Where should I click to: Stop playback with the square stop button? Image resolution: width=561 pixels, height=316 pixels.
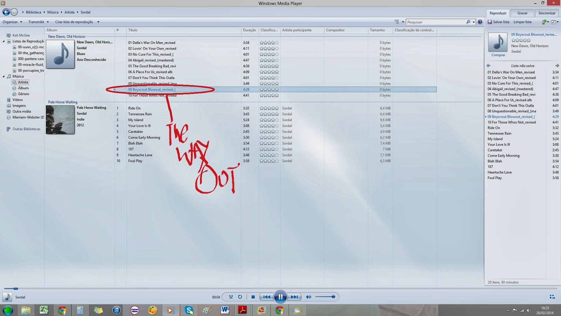click(x=253, y=297)
